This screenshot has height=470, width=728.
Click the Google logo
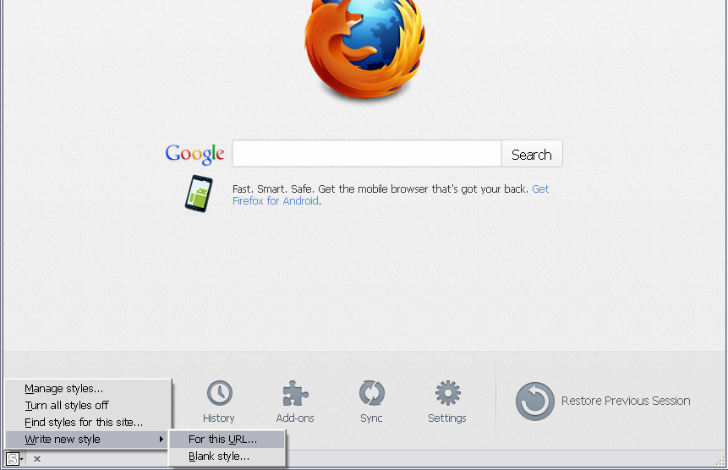tap(194, 154)
